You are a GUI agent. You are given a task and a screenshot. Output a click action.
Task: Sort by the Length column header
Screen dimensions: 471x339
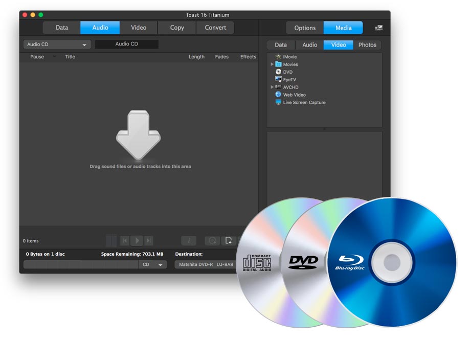pos(196,57)
